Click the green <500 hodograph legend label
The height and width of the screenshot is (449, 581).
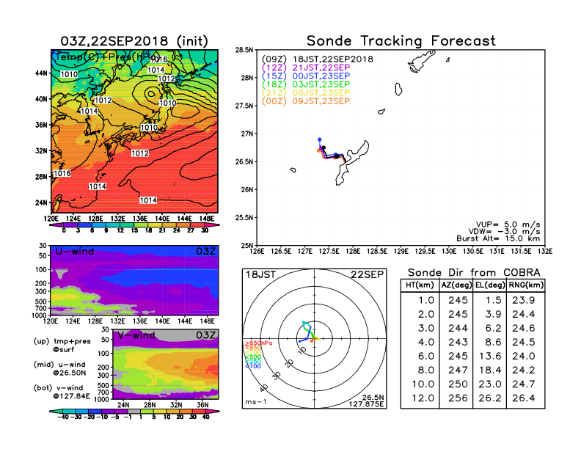point(252,357)
